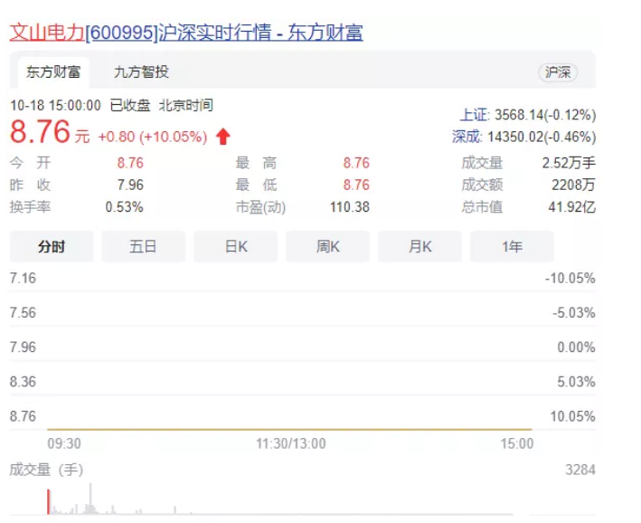The width and height of the screenshot is (641, 523).
Task: Click the -5.03% axis label
Action: [x=573, y=313]
